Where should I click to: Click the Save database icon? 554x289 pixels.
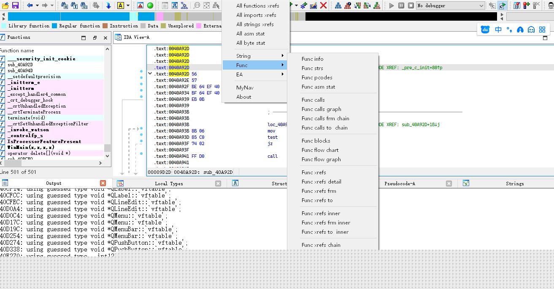point(15,5)
